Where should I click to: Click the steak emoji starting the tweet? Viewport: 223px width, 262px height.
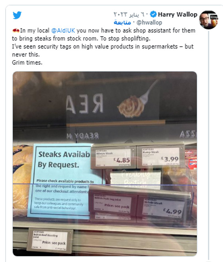tap(16, 31)
